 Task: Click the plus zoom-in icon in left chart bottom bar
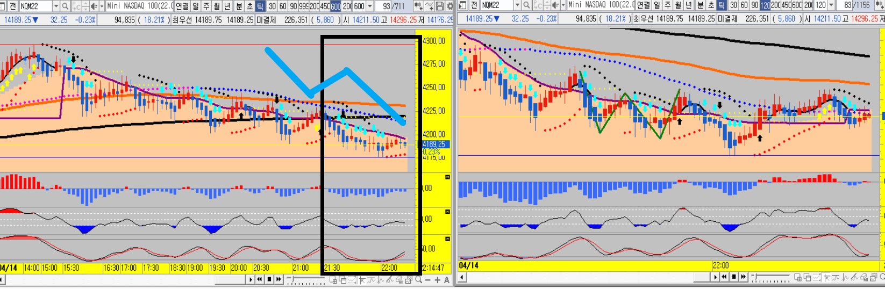pyautogui.click(x=438, y=280)
